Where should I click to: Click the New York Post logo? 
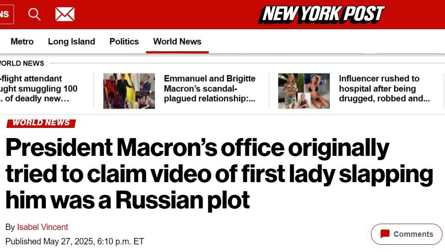point(321,14)
